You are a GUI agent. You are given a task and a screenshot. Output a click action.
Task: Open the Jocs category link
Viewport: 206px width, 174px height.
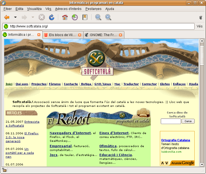(54, 155)
